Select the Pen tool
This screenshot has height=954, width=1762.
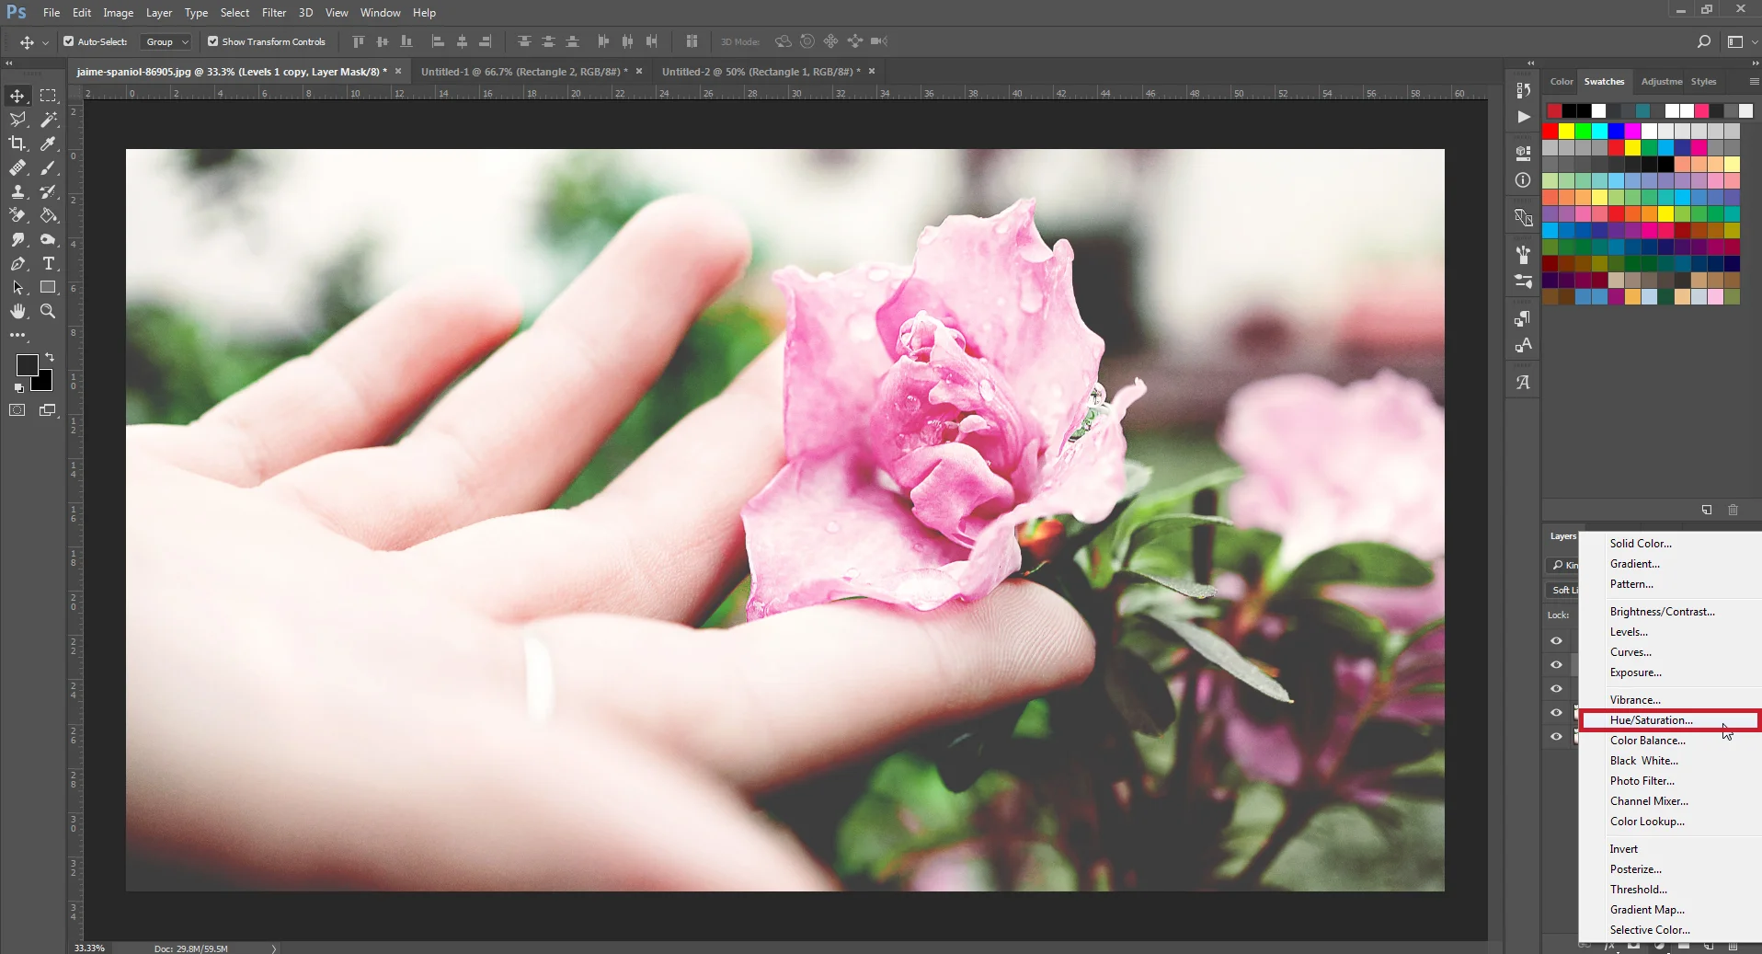pyautogui.click(x=17, y=263)
